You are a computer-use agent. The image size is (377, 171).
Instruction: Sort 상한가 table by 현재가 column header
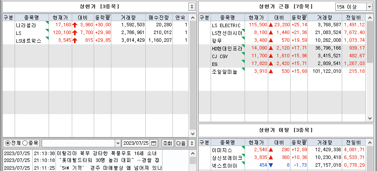(x=60, y=17)
